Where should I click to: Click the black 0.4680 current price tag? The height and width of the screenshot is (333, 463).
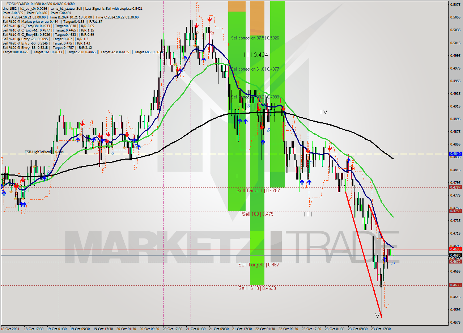tap(455, 255)
